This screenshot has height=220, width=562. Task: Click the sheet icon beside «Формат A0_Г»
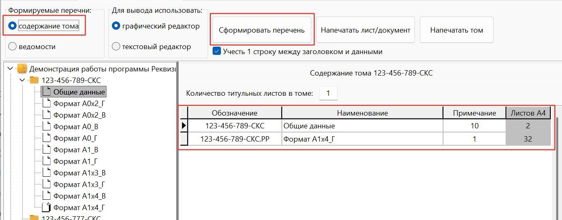[46, 138]
